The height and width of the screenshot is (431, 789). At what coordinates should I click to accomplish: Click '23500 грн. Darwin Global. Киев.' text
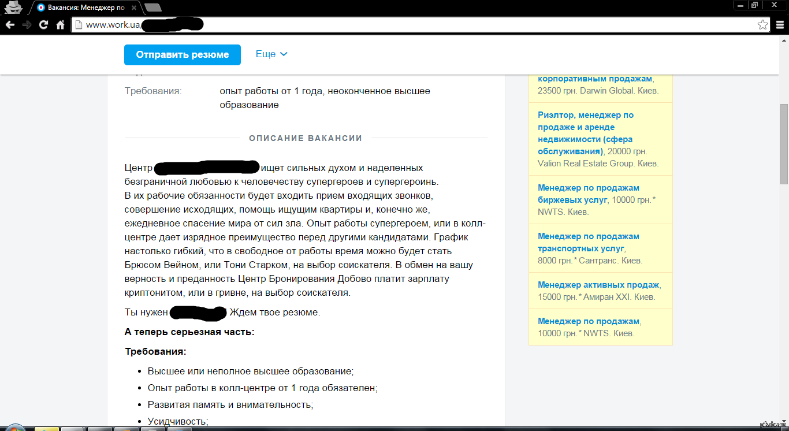point(598,91)
